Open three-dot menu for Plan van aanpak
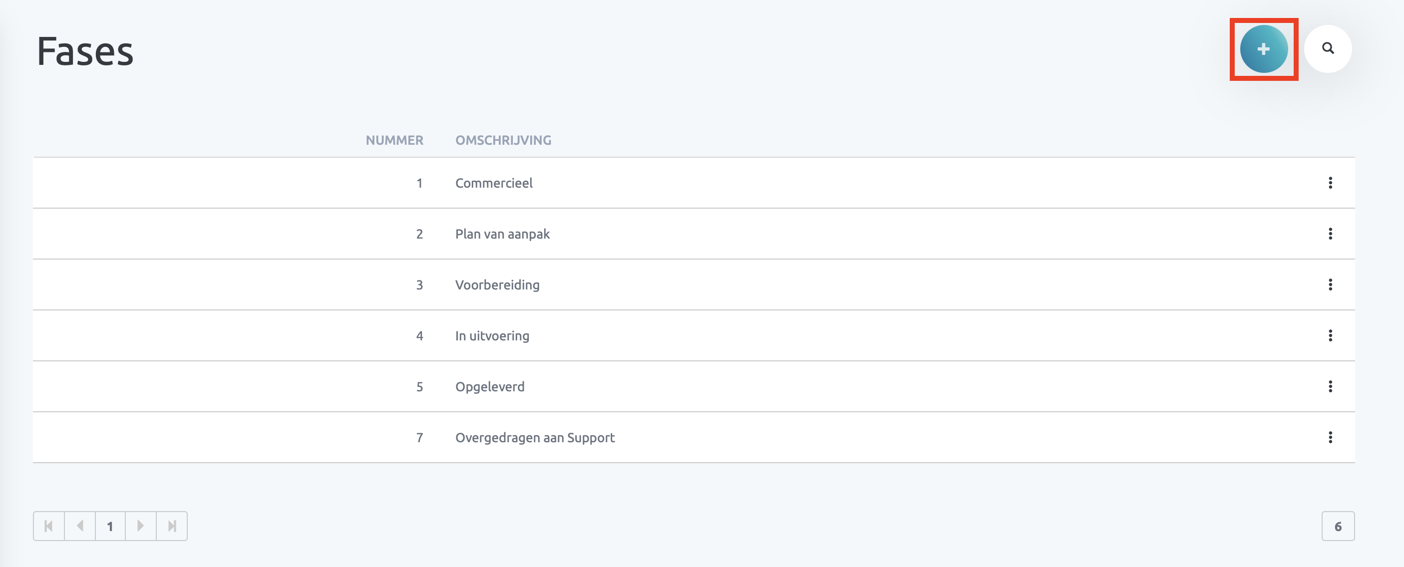Screen dimensions: 1404x567 click(1330, 234)
